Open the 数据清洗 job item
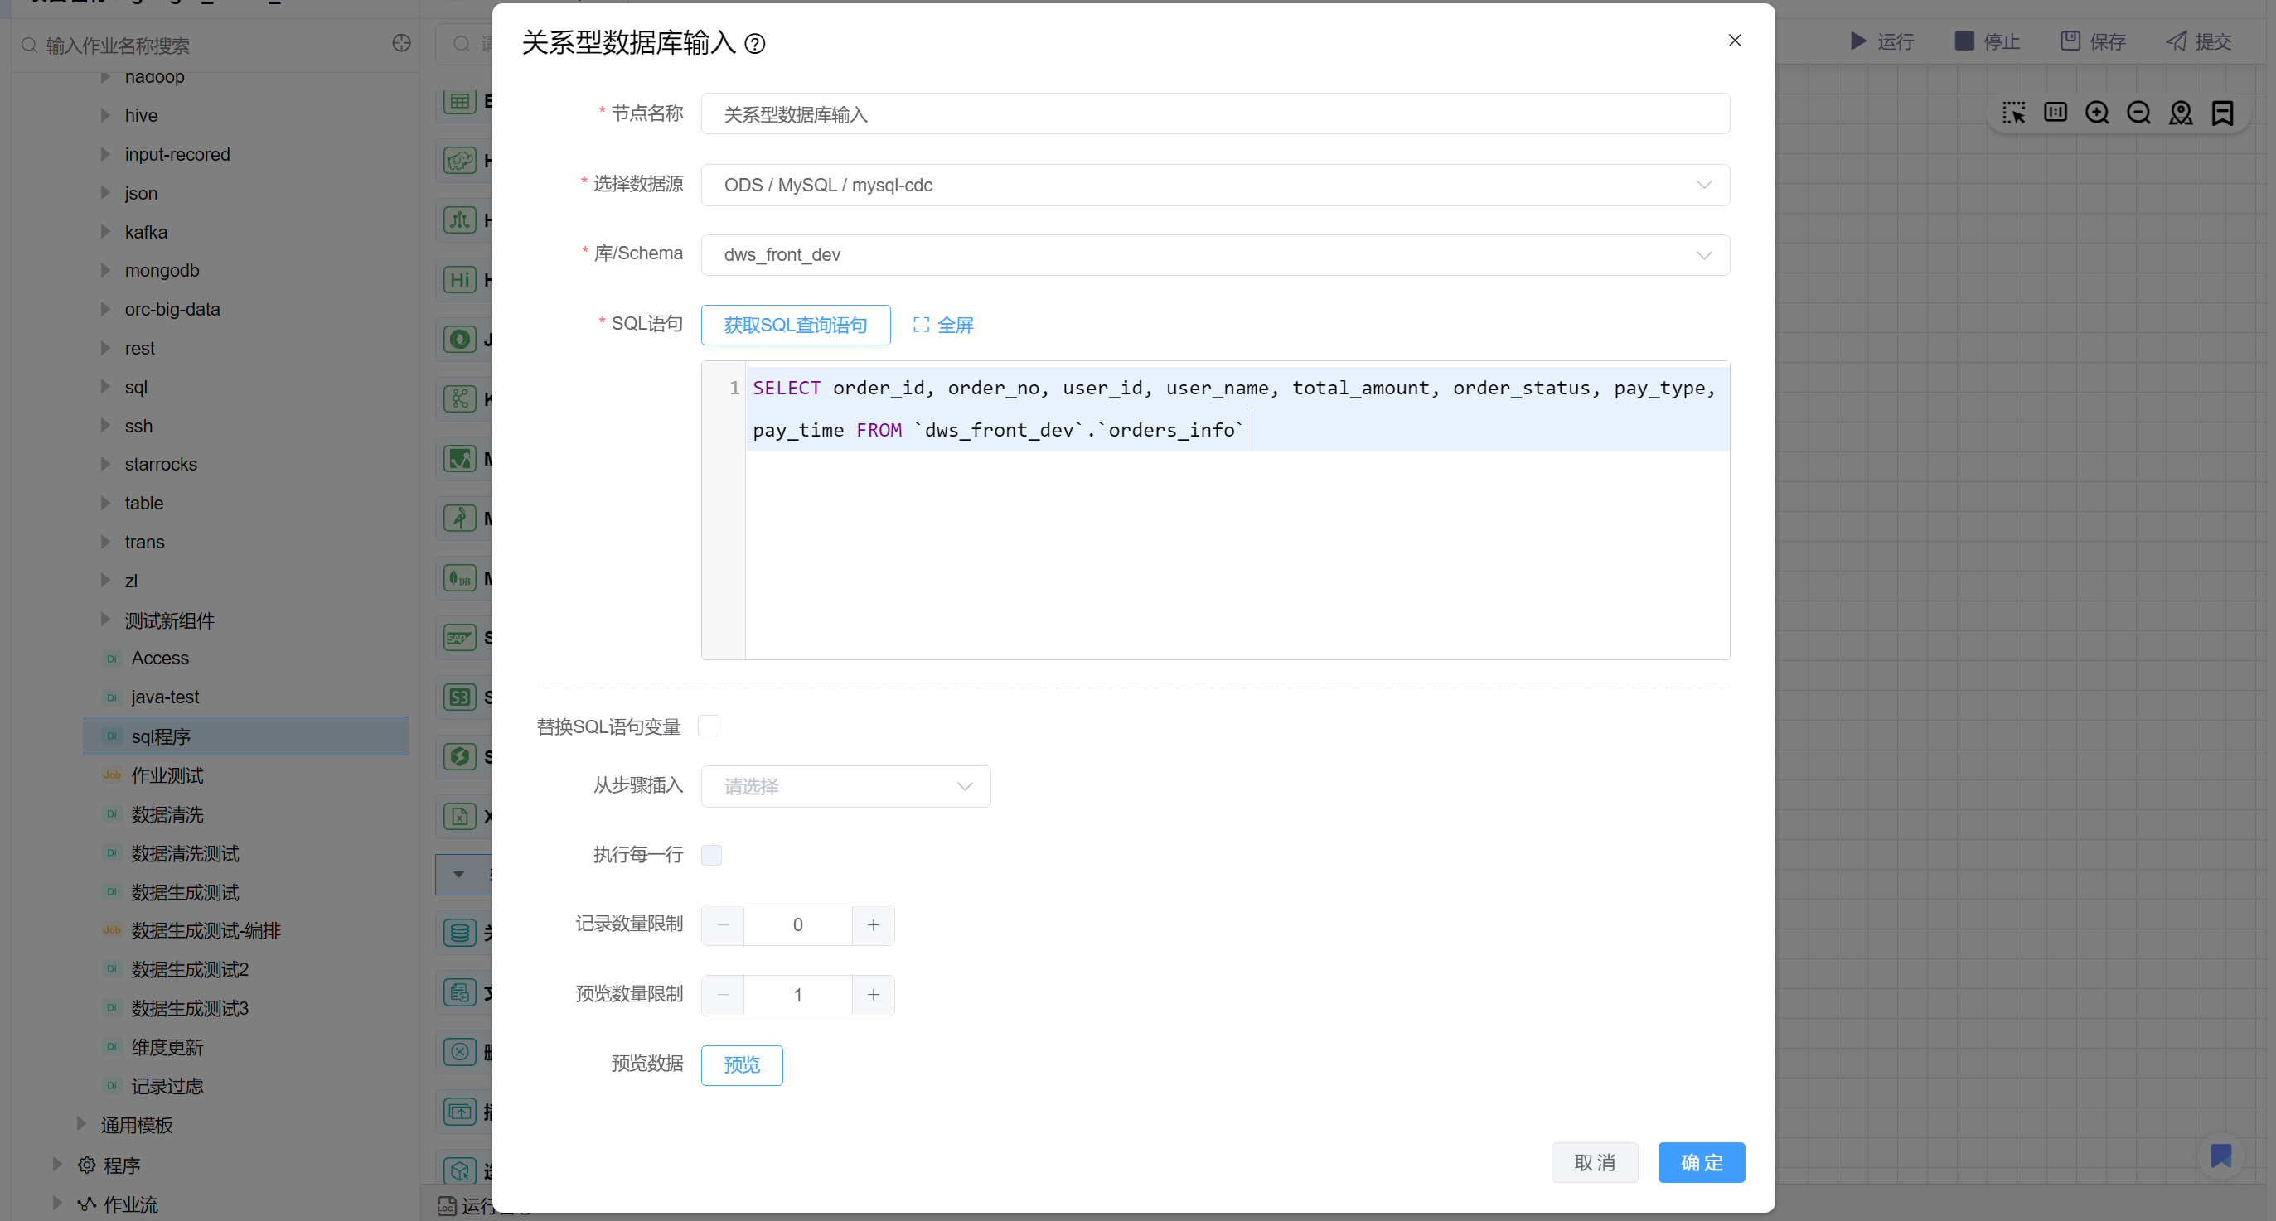Screen dimensions: 2276x1221 click(167, 814)
